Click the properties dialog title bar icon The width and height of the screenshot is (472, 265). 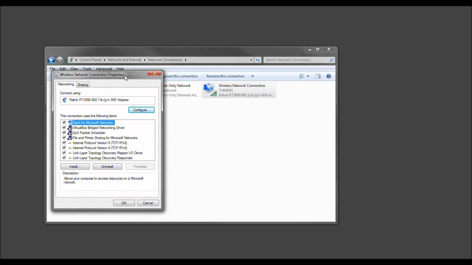56,75
